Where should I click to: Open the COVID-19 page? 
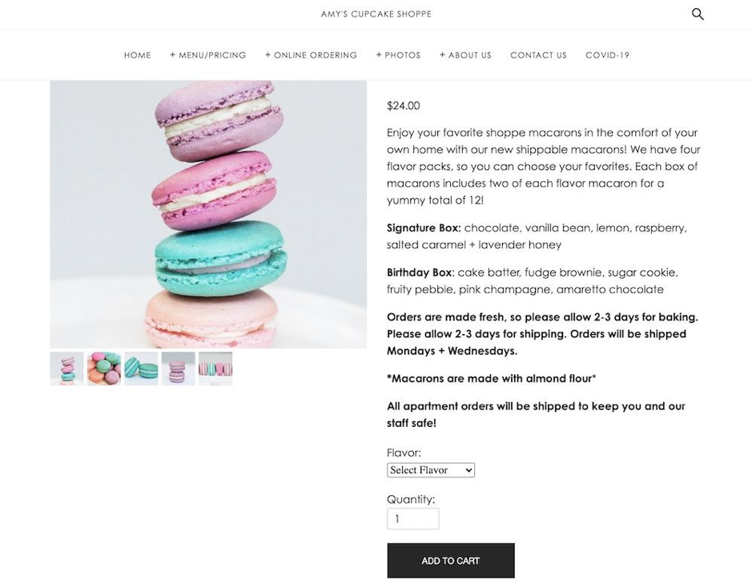coord(608,55)
